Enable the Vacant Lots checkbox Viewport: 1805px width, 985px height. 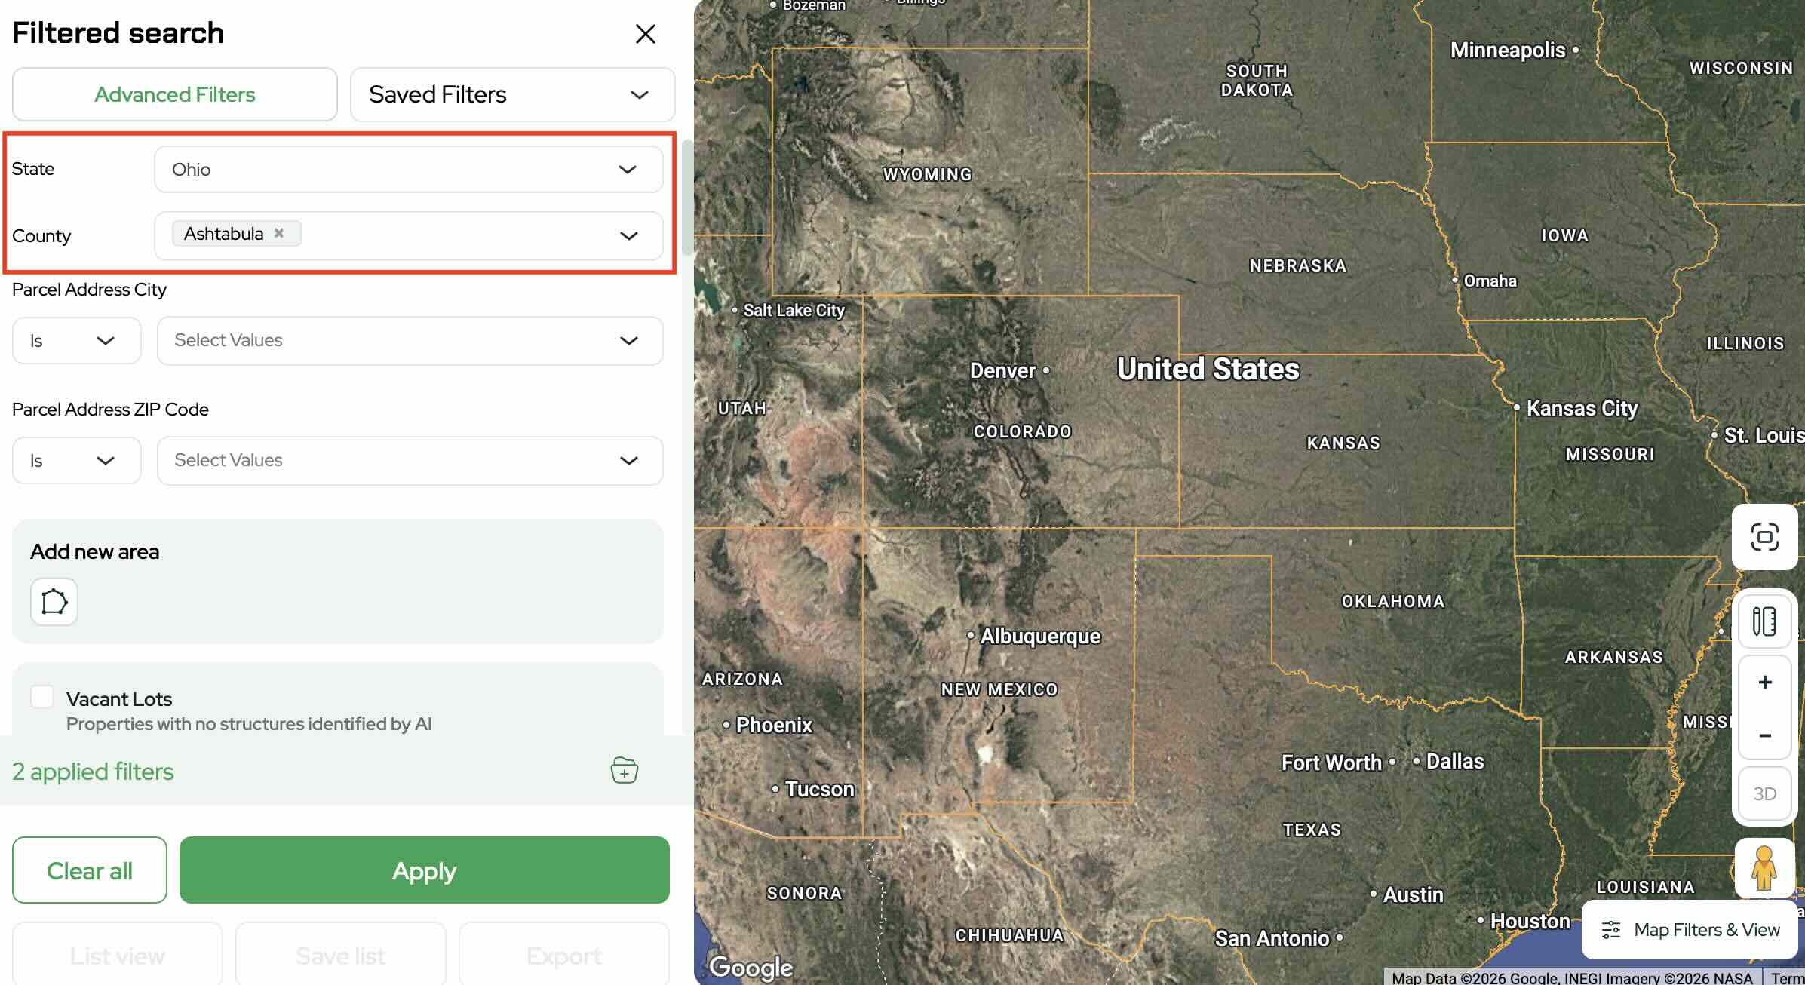(42, 696)
